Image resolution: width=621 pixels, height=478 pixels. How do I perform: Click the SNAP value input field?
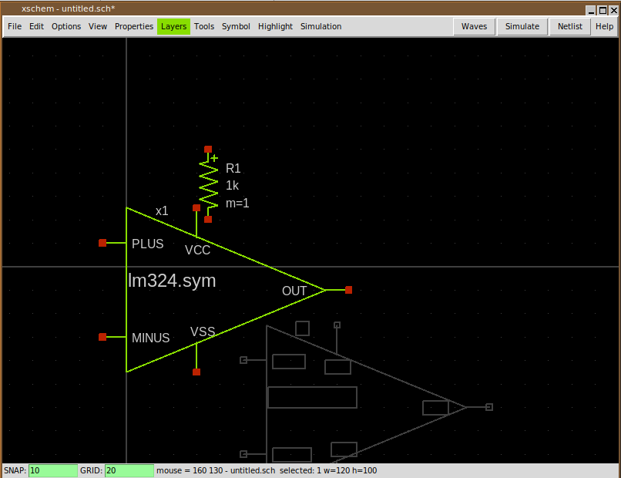52,470
